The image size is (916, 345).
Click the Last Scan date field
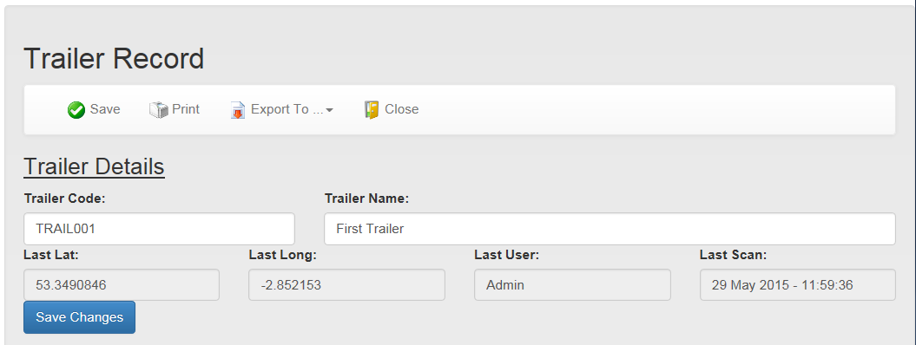coord(797,285)
